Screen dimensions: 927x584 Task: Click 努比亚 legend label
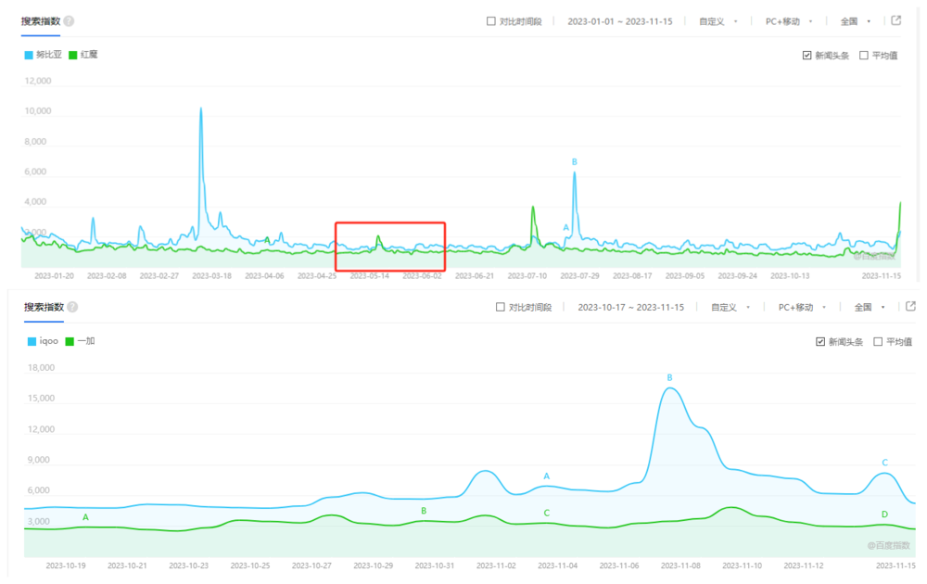48,55
